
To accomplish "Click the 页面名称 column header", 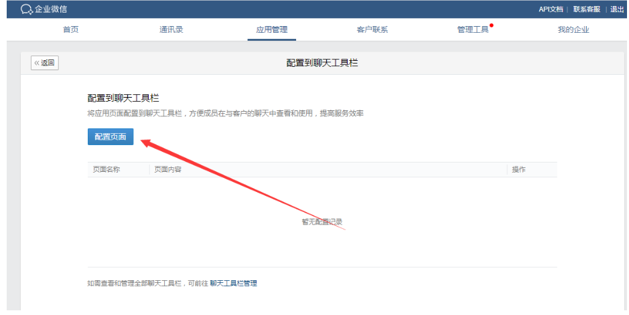I will (107, 169).
